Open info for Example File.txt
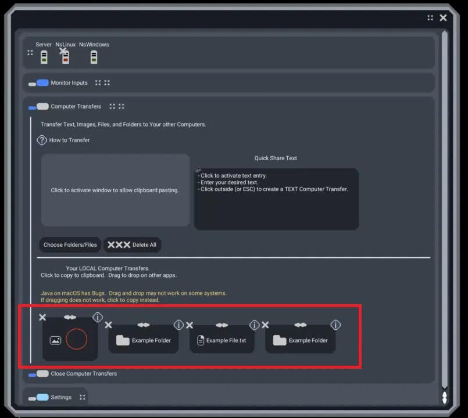The image size is (468, 418). 254,325
